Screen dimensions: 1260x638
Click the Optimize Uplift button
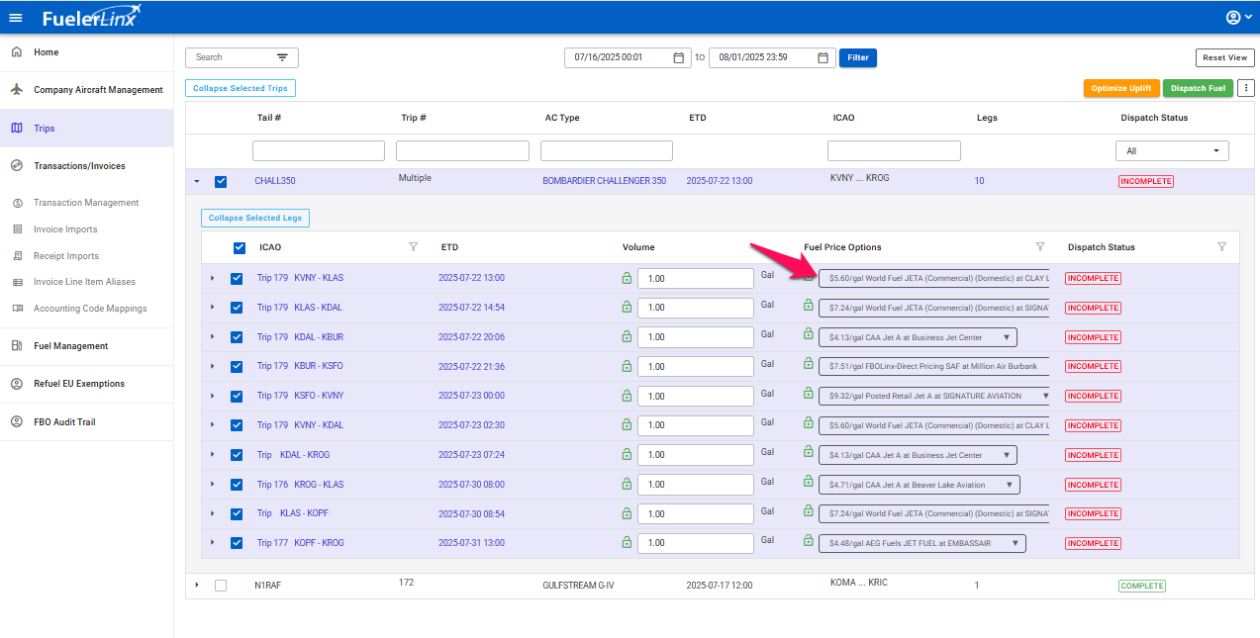[1120, 88]
